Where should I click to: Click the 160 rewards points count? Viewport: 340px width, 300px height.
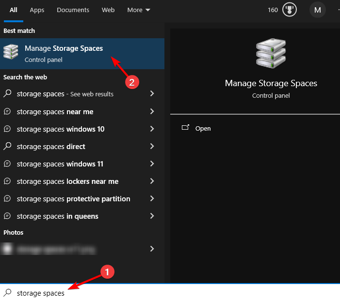coord(273,10)
